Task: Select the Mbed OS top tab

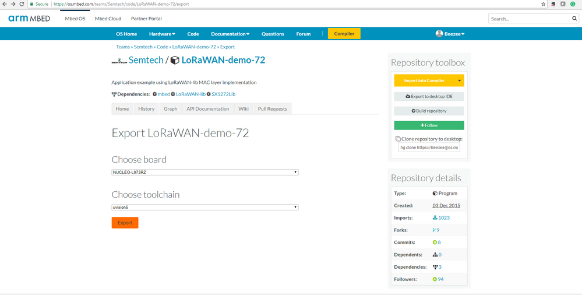Action: click(x=75, y=19)
